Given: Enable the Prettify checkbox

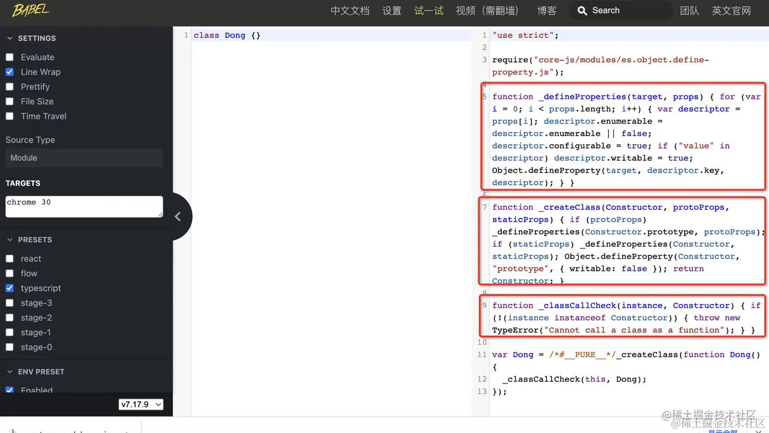Looking at the screenshot, I should [x=9, y=87].
